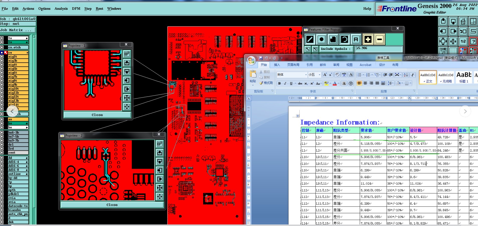Click the home view icon in Genesis toolbar

[x=463, y=22]
